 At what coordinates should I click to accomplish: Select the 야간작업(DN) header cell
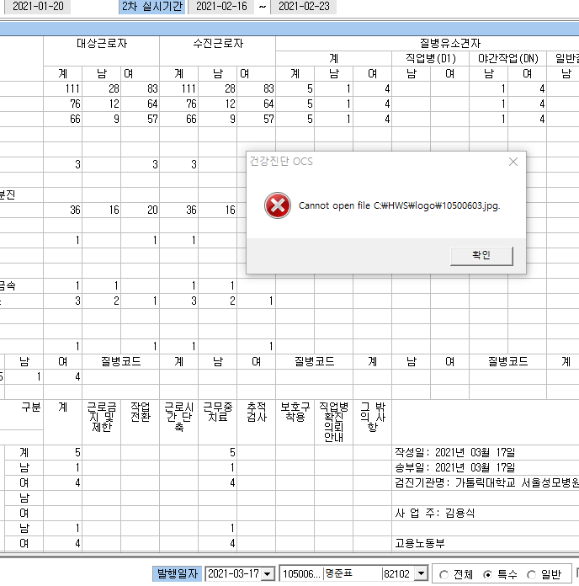[508, 59]
